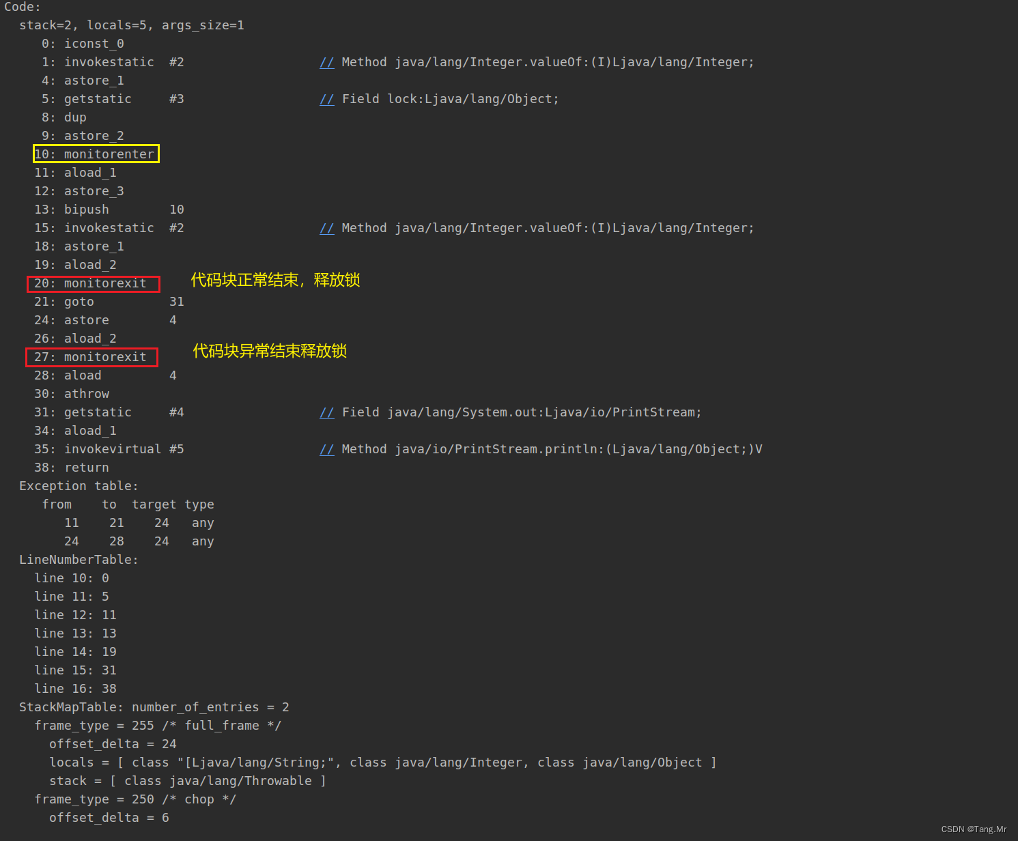The width and height of the screenshot is (1018, 841).
Task: Click the '18: astore_1' instruction
Action: tap(79, 246)
